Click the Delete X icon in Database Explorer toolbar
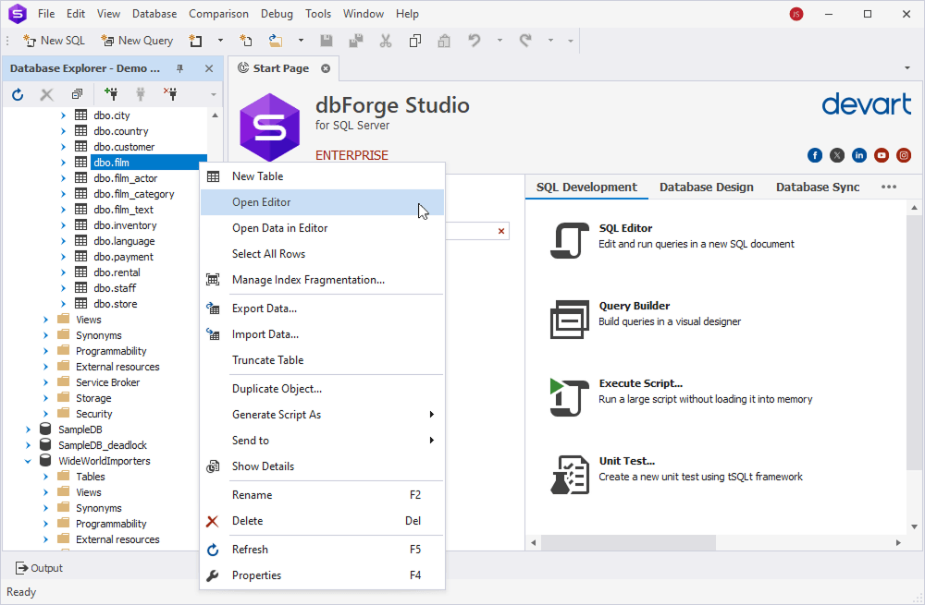Screen dimensions: 925x605 click(x=46, y=94)
